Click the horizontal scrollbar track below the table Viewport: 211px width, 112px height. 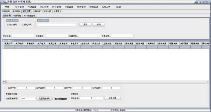tap(105, 81)
